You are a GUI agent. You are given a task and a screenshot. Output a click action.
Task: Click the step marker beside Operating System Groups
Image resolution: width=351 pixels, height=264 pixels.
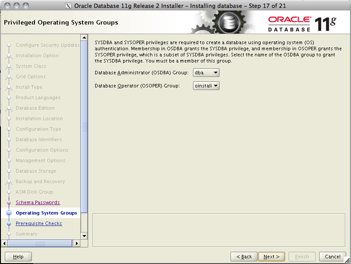tap(10, 213)
